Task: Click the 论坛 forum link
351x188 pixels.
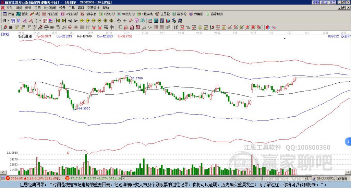Action: pyautogui.click(x=324, y=2)
